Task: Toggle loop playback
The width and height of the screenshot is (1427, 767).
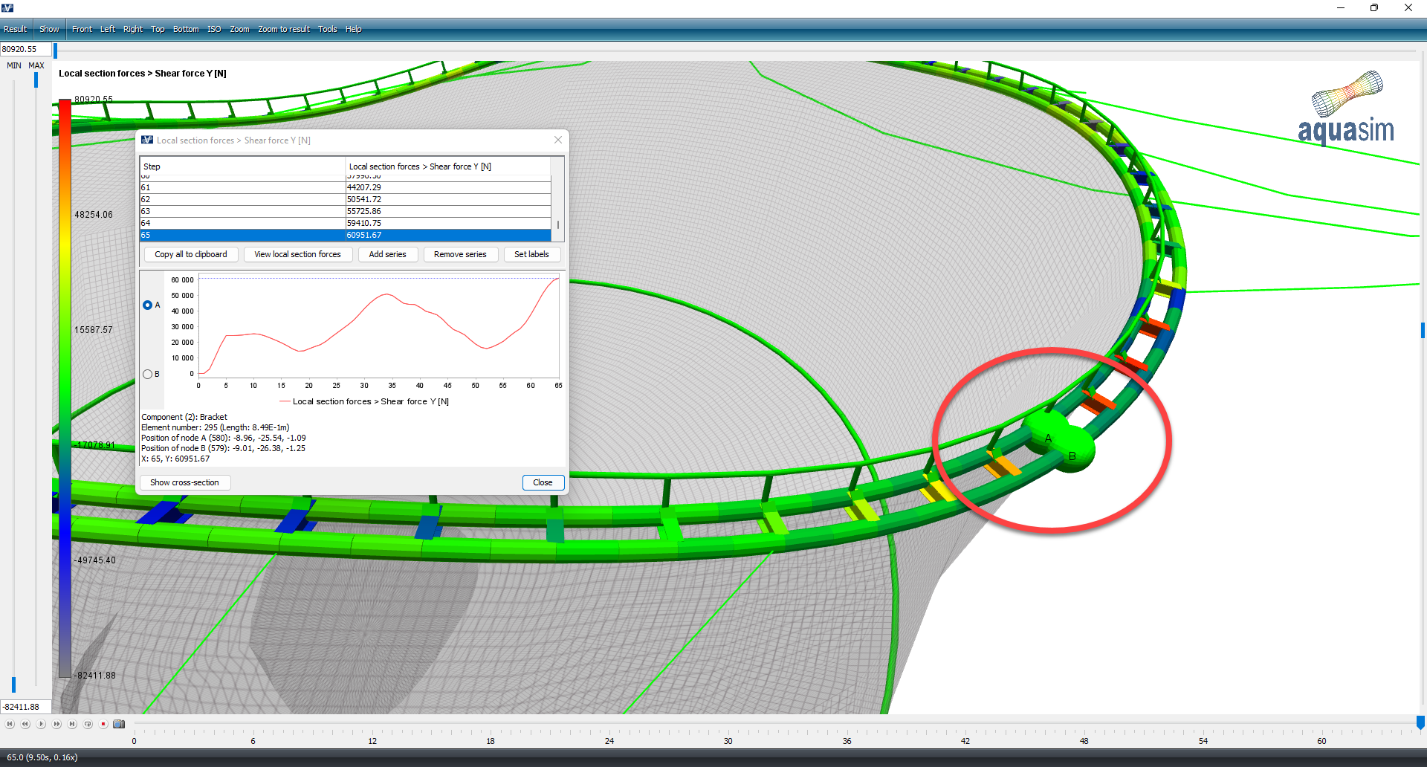Action: 88,724
